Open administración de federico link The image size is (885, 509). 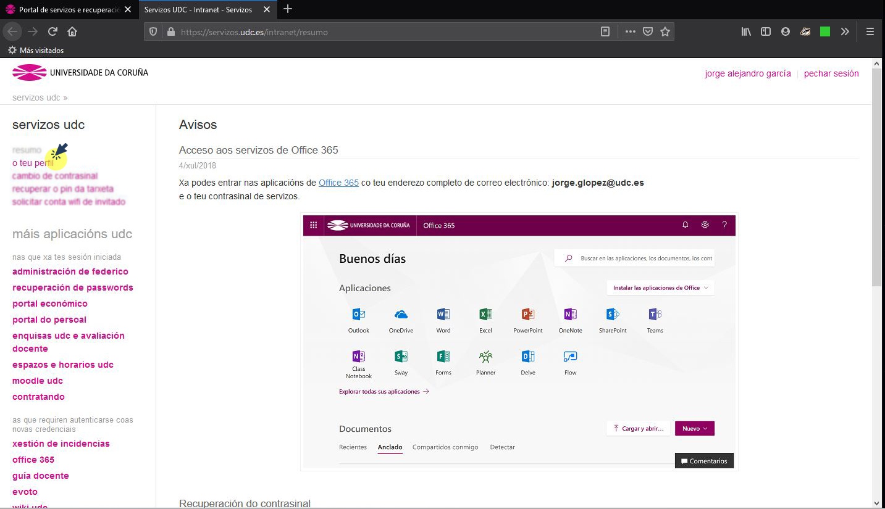(70, 271)
